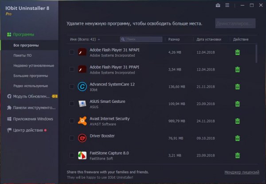Viewport: 266px width, 184px height.
Task: Check the box for Adobe Flash Player 31 PPAPI
Action: tap(72, 69)
